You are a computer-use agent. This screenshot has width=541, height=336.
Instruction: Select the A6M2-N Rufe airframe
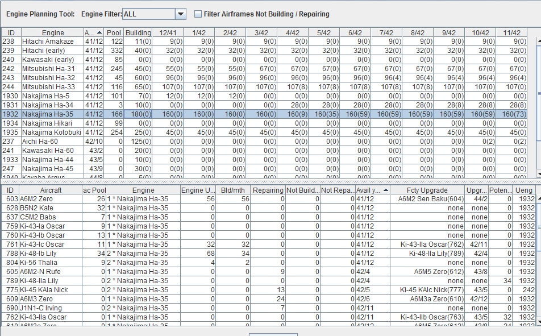point(268,271)
